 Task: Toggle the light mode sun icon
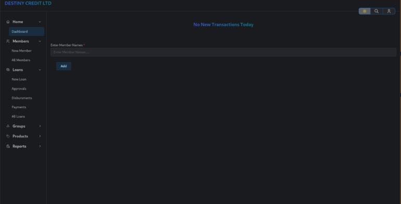pos(365,11)
